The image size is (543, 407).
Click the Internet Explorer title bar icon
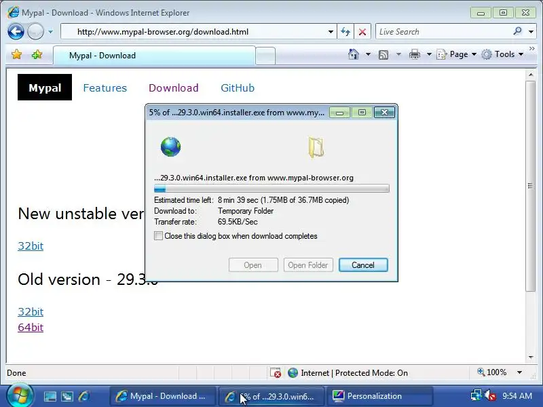13,12
